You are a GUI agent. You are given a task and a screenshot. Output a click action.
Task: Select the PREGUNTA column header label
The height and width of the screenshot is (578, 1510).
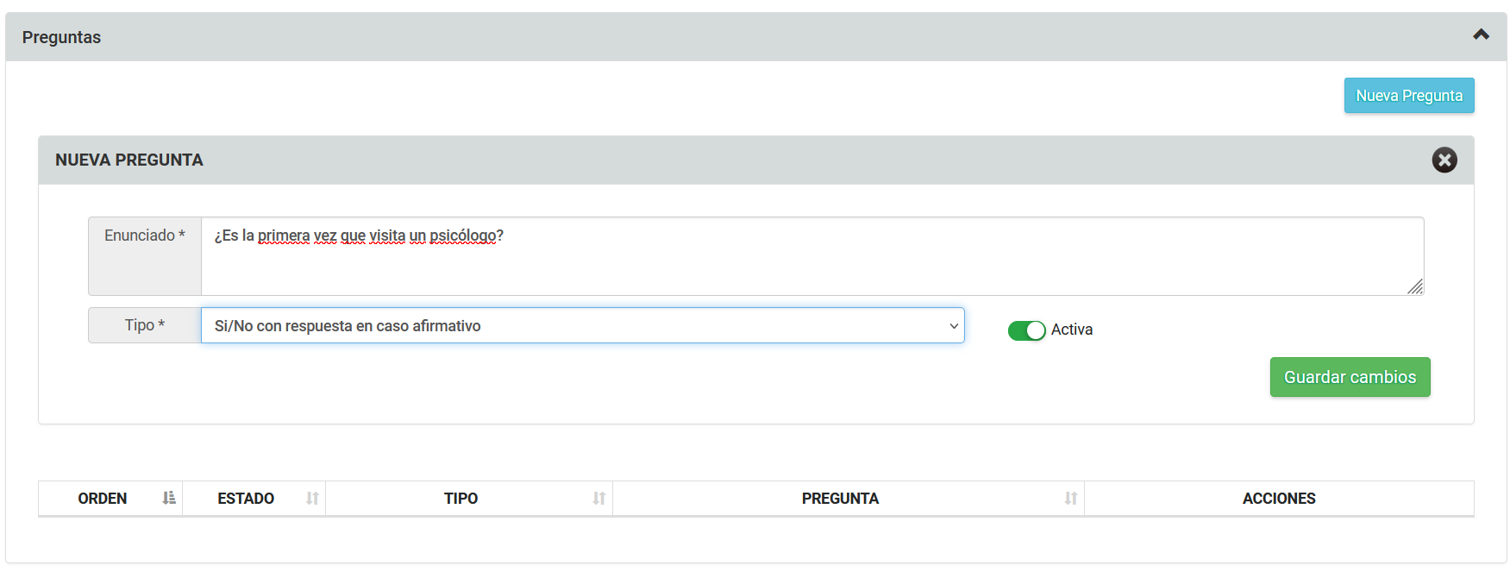(840, 499)
